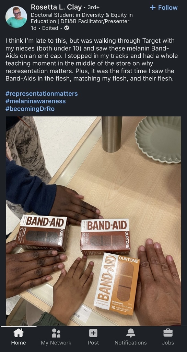Switch to the My Network tab label

pyautogui.click(x=56, y=343)
